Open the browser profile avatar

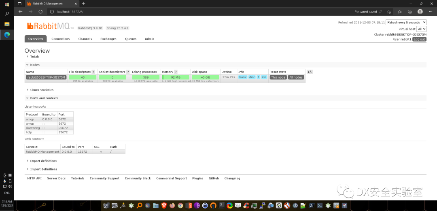pyautogui.click(x=420, y=11)
